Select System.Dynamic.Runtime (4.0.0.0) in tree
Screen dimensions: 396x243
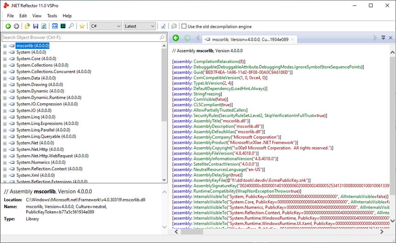pyautogui.click(x=49, y=98)
